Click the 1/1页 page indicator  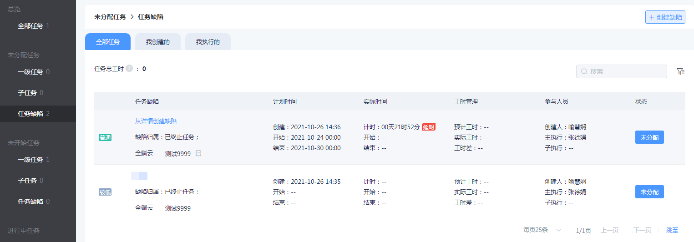pos(583,231)
